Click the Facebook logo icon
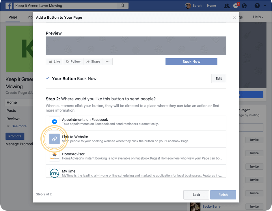 pos(8,5)
